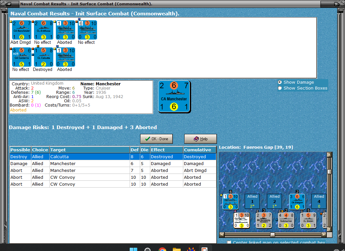Click the Allied 1 section box
345x251 pixels.
click(252, 201)
